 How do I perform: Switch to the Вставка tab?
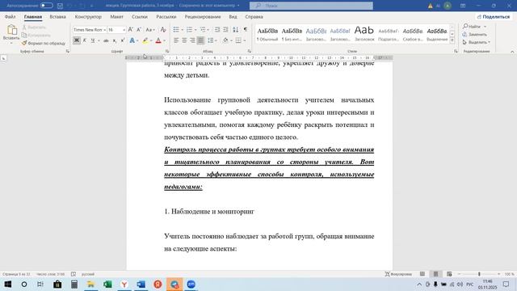coord(57,16)
